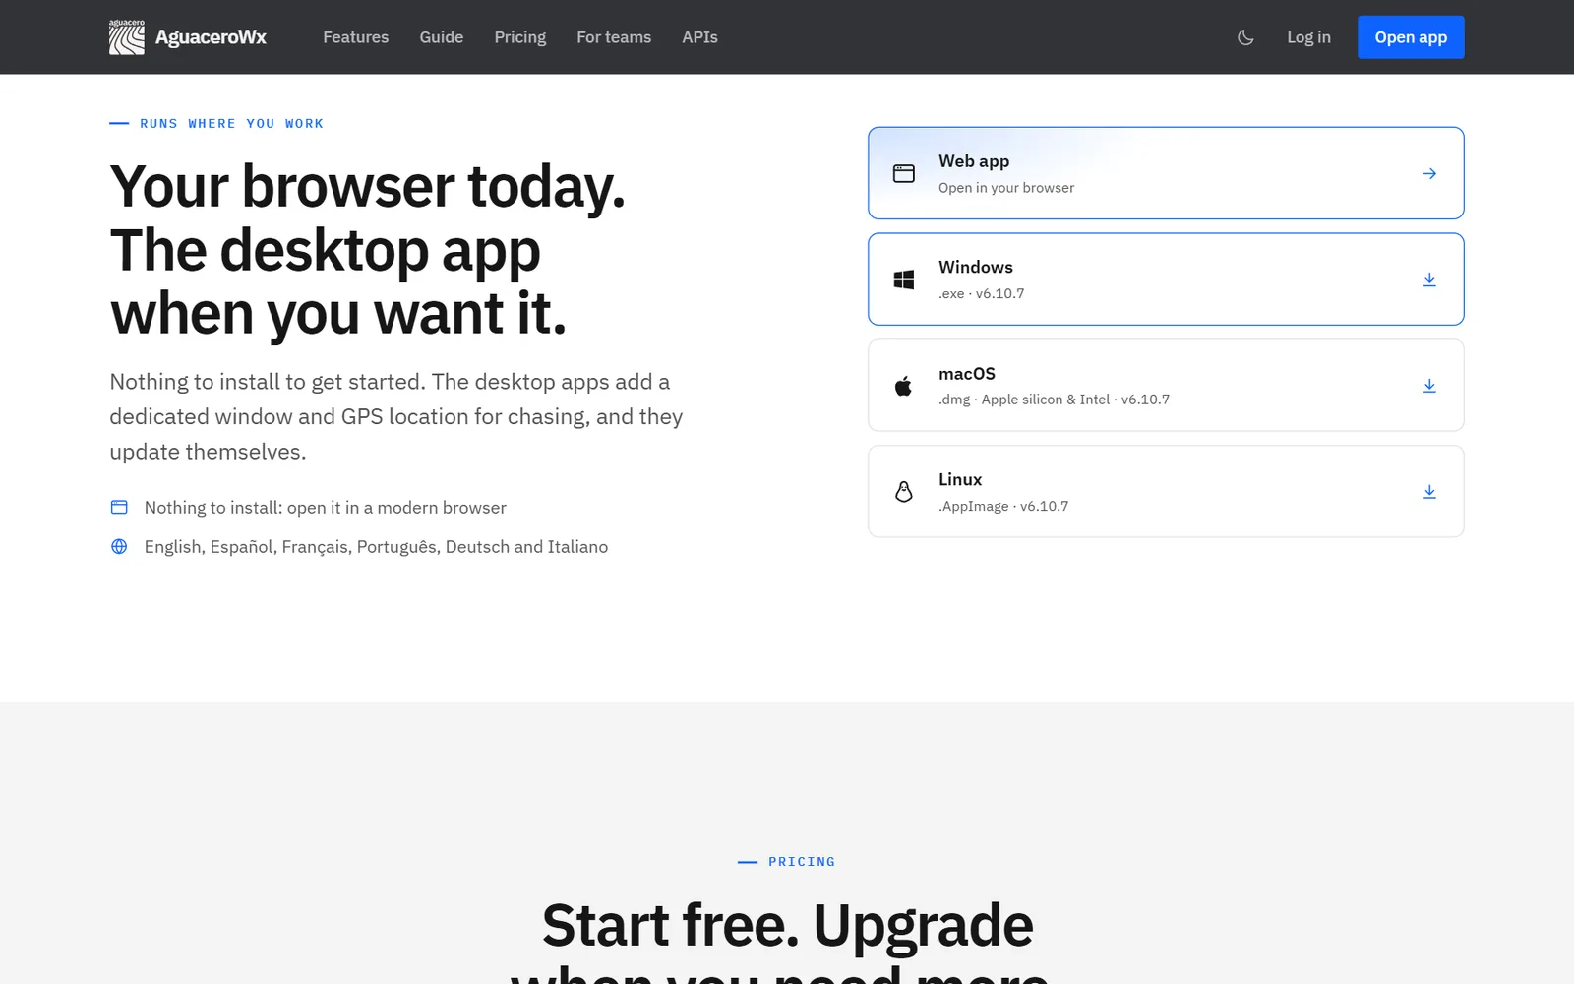This screenshot has width=1574, height=984.
Task: Click the 'Start free. Upgrade' heading
Action: 787,925
